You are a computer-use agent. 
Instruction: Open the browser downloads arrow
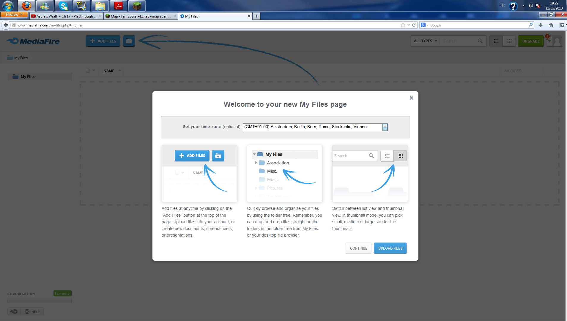pos(541,25)
